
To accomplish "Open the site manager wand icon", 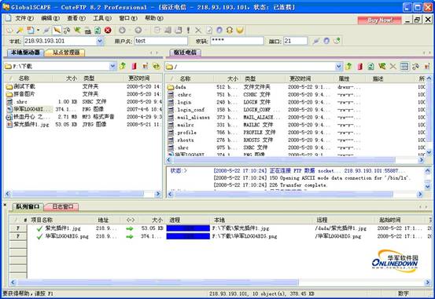I will (20, 30).
